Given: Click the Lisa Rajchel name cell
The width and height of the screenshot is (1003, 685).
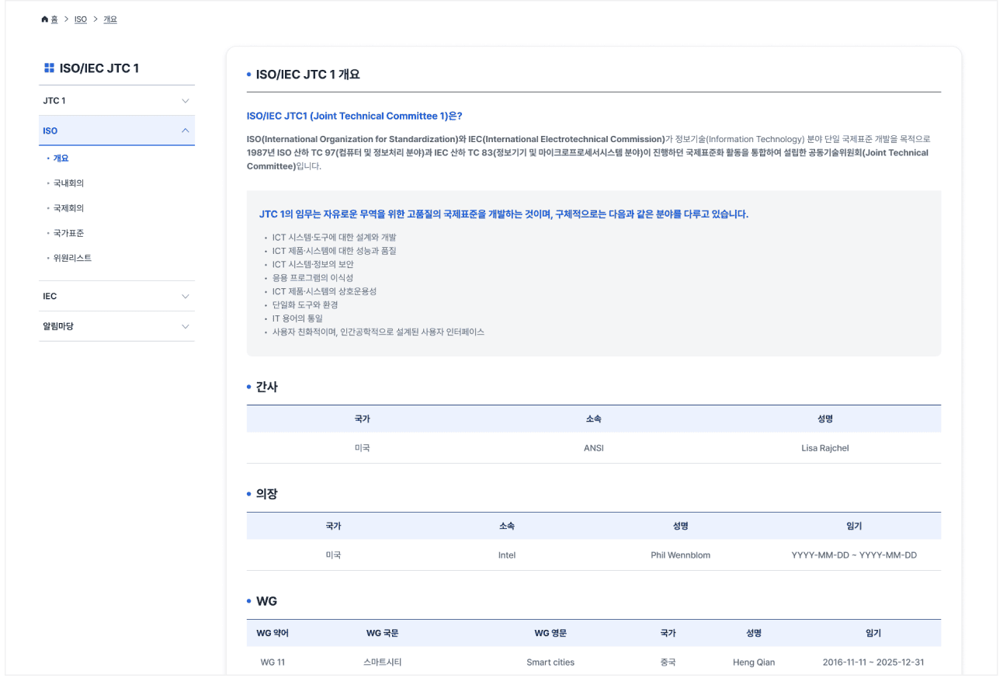Looking at the screenshot, I should pyautogui.click(x=824, y=448).
